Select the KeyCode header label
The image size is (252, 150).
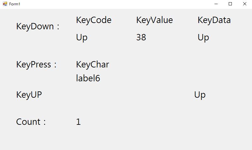94,20
